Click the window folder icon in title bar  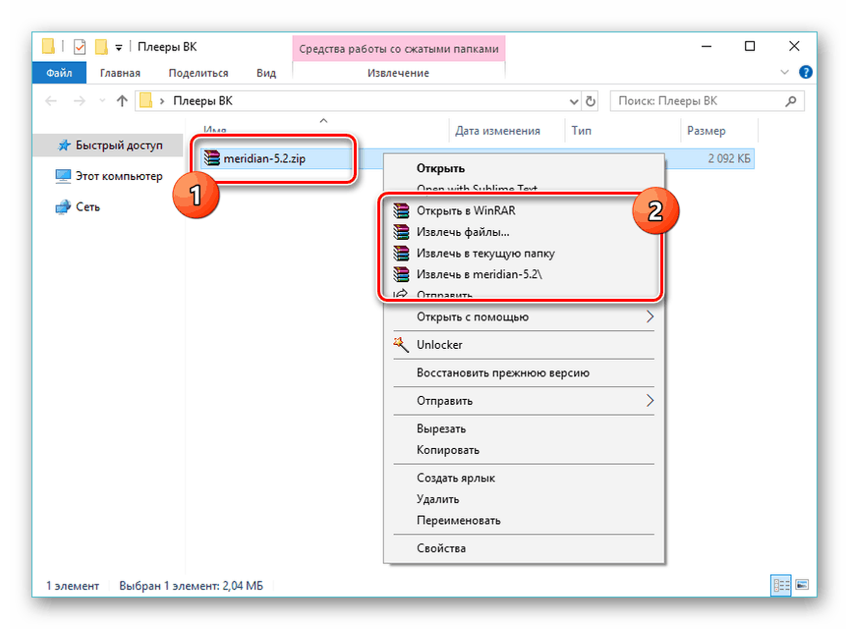[x=49, y=46]
